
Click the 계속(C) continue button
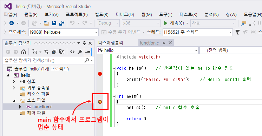174,23
